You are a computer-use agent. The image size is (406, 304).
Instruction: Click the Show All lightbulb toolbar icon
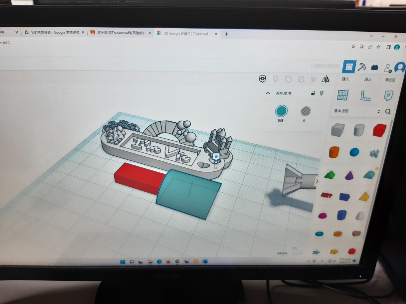point(275,79)
